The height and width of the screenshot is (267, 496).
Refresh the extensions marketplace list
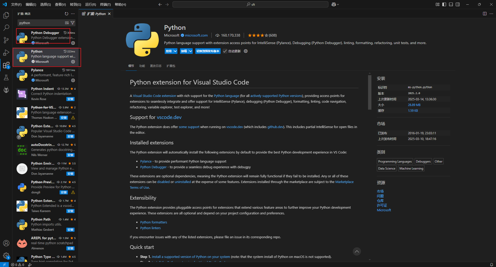click(x=67, y=14)
